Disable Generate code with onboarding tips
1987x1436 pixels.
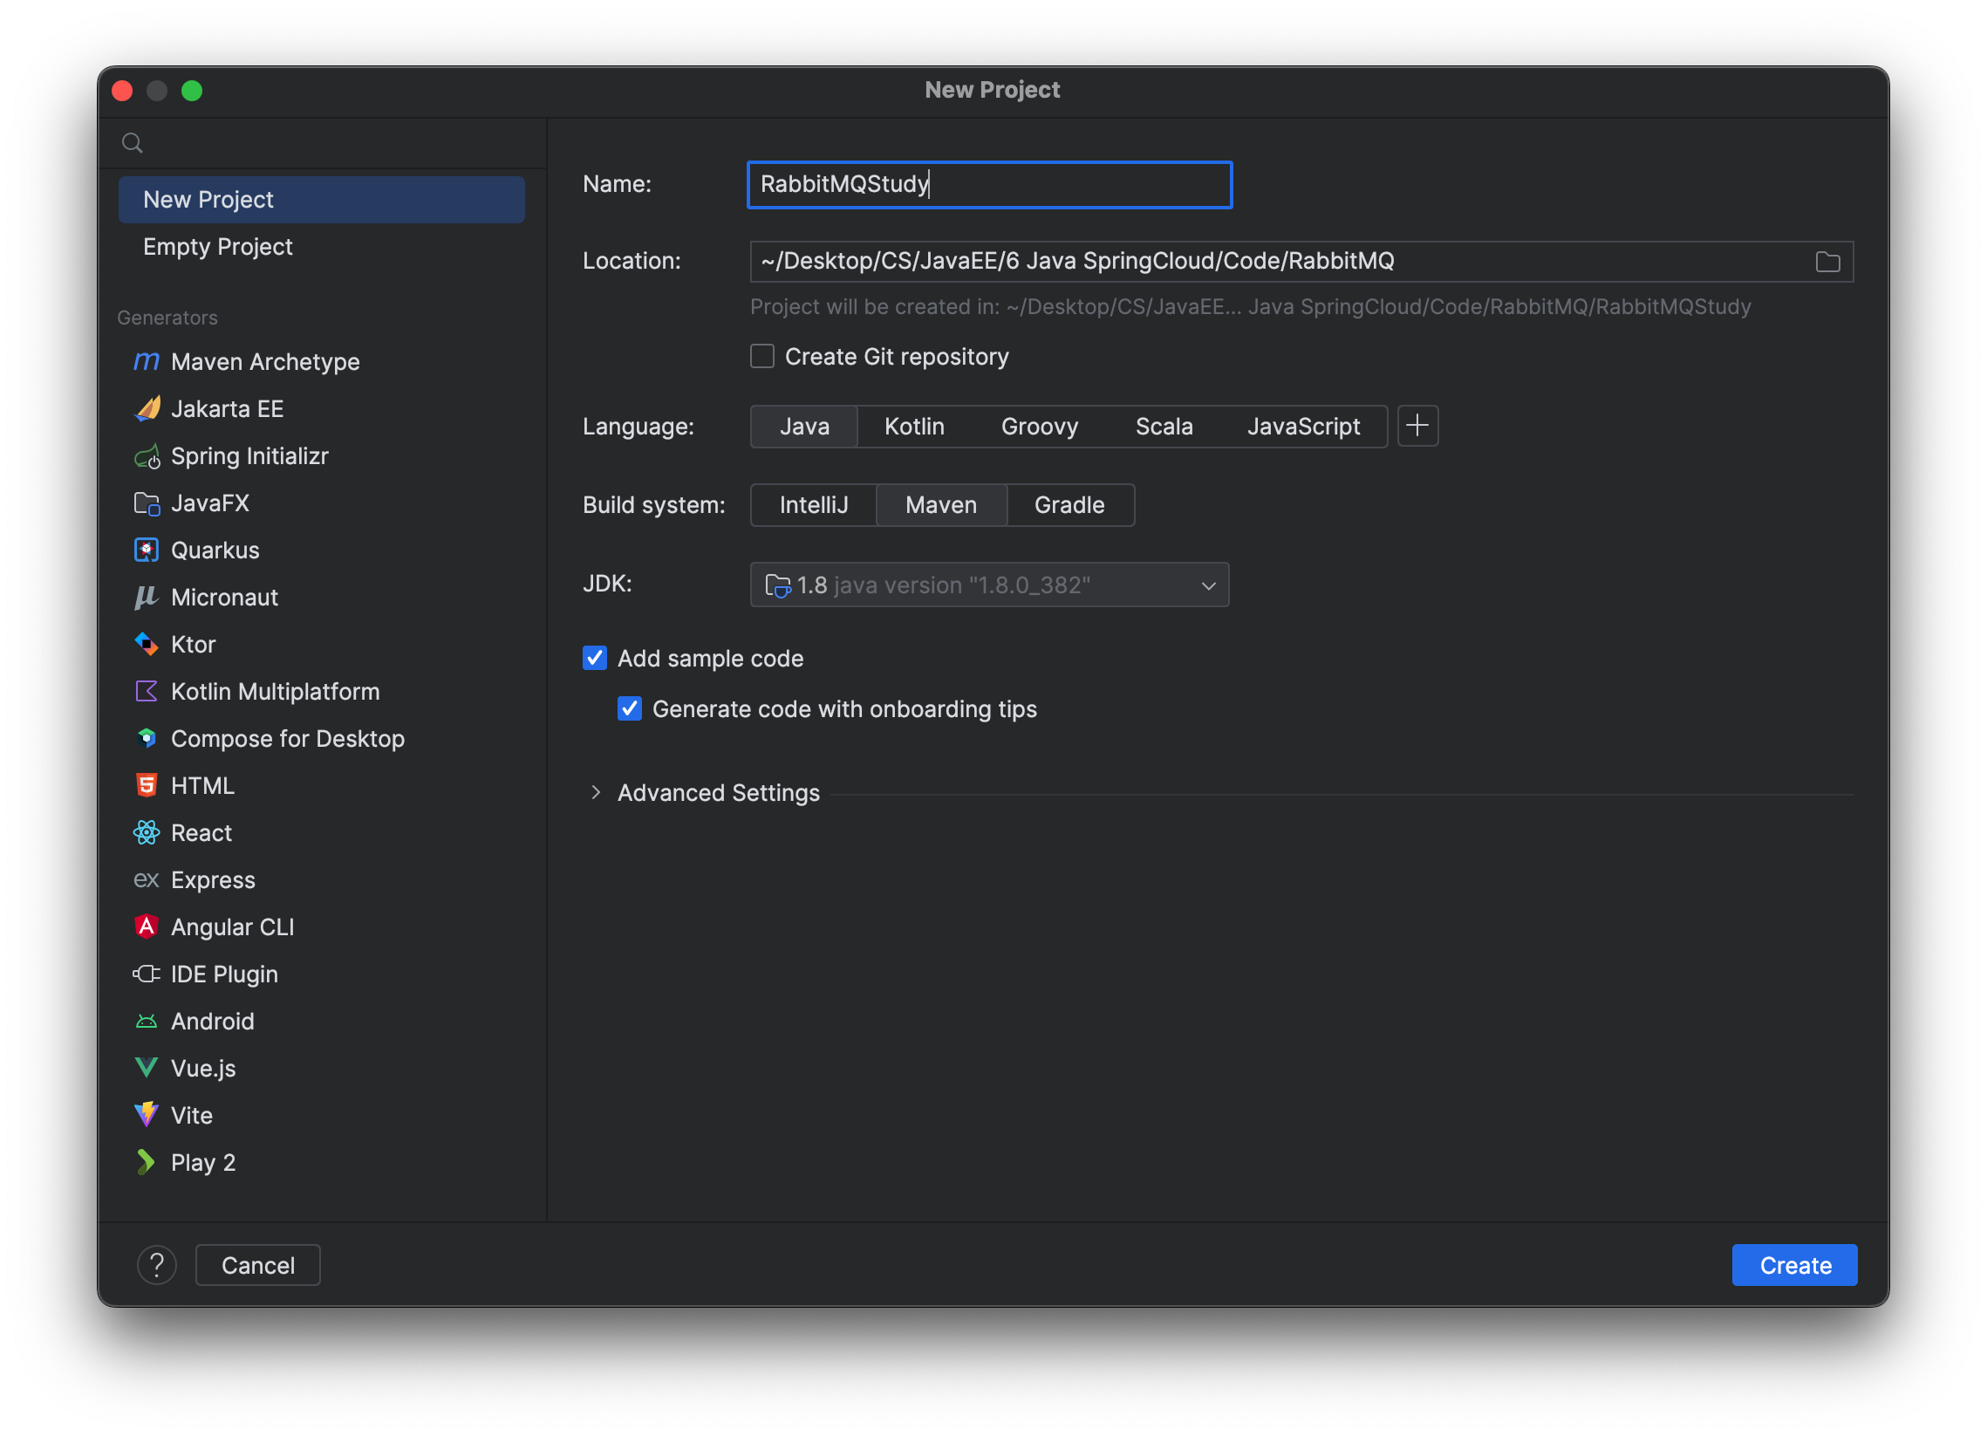(x=630, y=708)
